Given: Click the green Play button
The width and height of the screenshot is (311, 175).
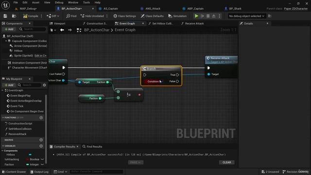Looking at the screenshot, I should tap(196, 16).
